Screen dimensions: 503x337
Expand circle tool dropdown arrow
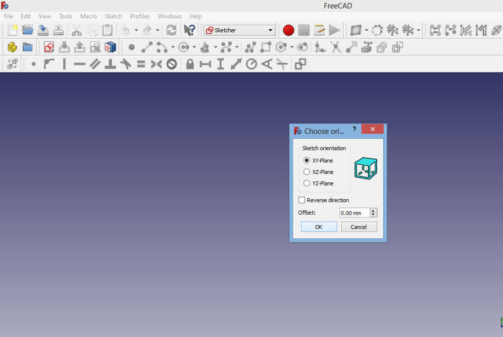[194, 47]
